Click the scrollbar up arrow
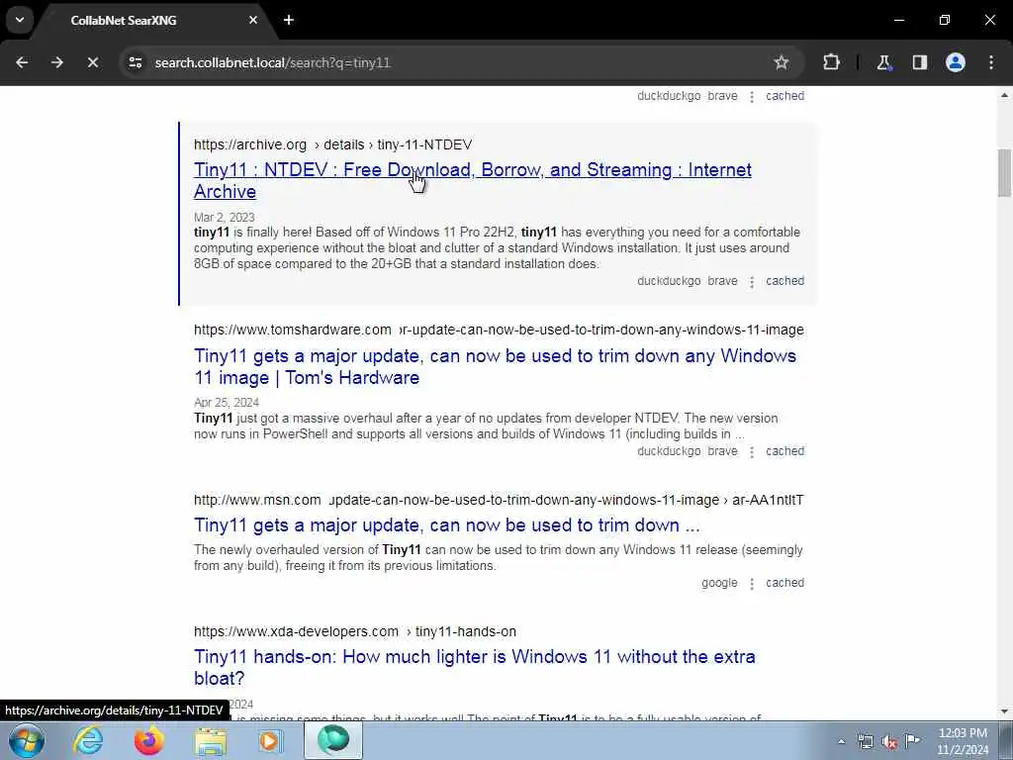Viewport: 1013px width, 760px height. coord(1004,95)
